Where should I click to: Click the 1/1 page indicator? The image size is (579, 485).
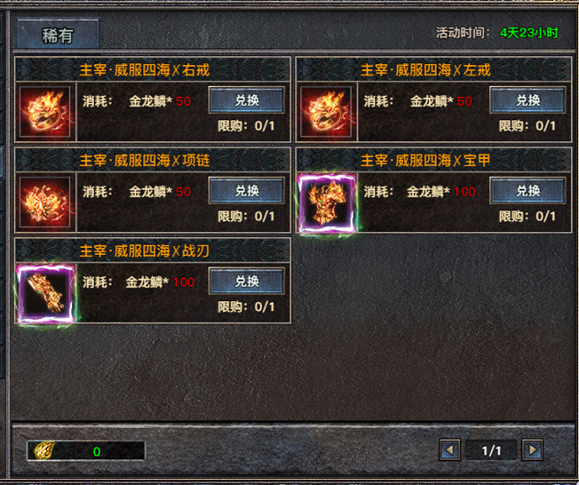pos(491,450)
